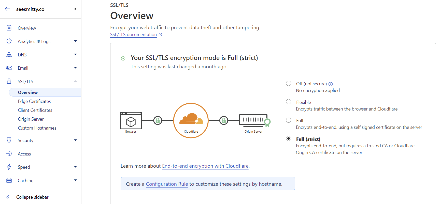This screenshot has width=441, height=204.
Task: Click the Browser window diagram icon
Action: [x=131, y=120]
